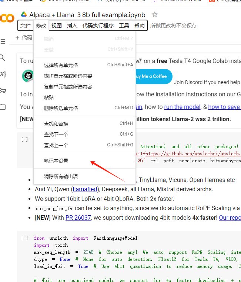Open the variables {x} sidebar icon
241x282 pixels.
(3, 74)
